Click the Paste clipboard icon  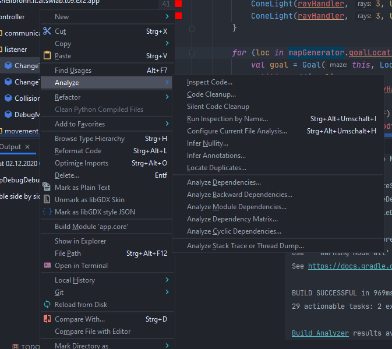pos(48,56)
